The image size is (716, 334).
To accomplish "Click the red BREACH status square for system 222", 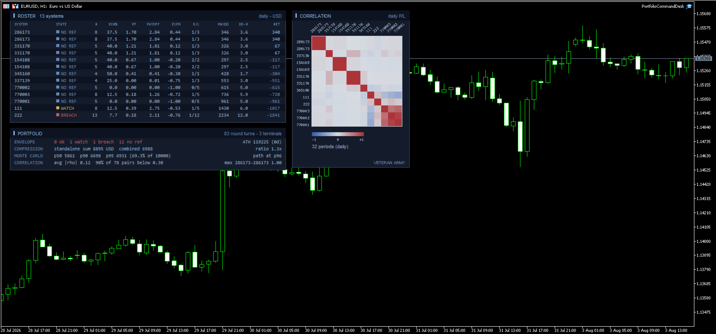I will tap(58, 115).
